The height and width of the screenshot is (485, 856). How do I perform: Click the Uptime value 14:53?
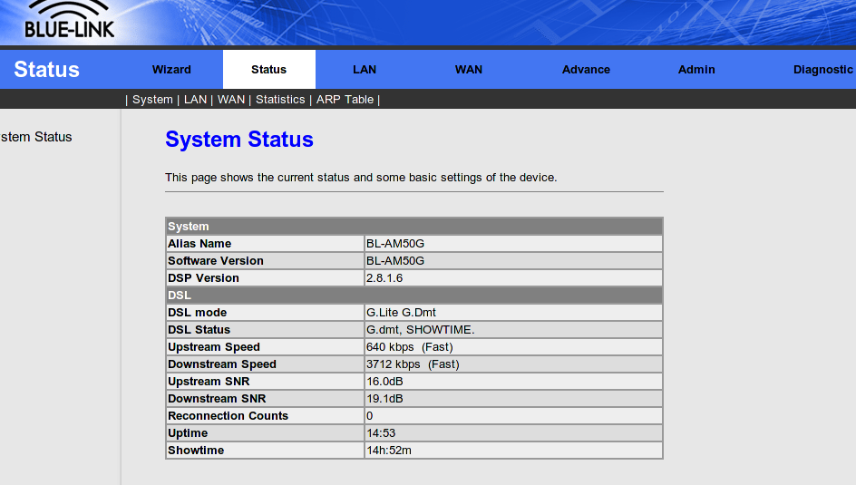tap(381, 433)
